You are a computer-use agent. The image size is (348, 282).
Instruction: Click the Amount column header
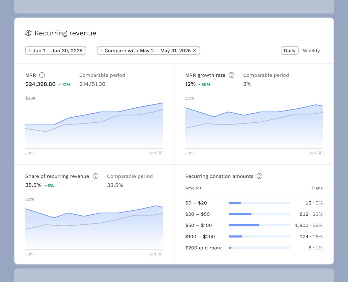pos(193,188)
